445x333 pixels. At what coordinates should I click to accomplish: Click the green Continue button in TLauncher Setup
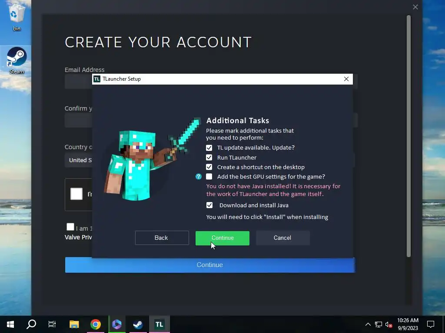222,238
